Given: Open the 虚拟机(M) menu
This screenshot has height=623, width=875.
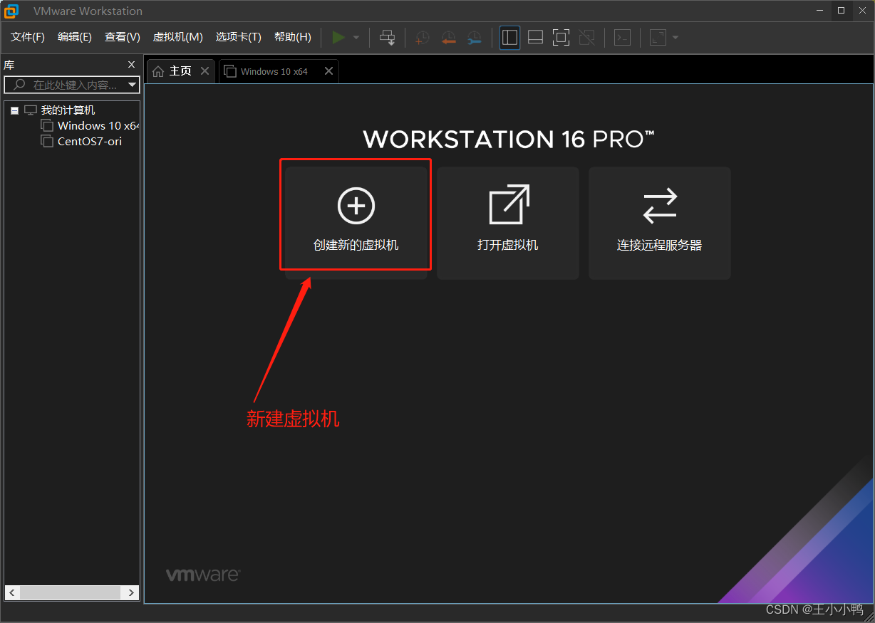Looking at the screenshot, I should [x=178, y=37].
